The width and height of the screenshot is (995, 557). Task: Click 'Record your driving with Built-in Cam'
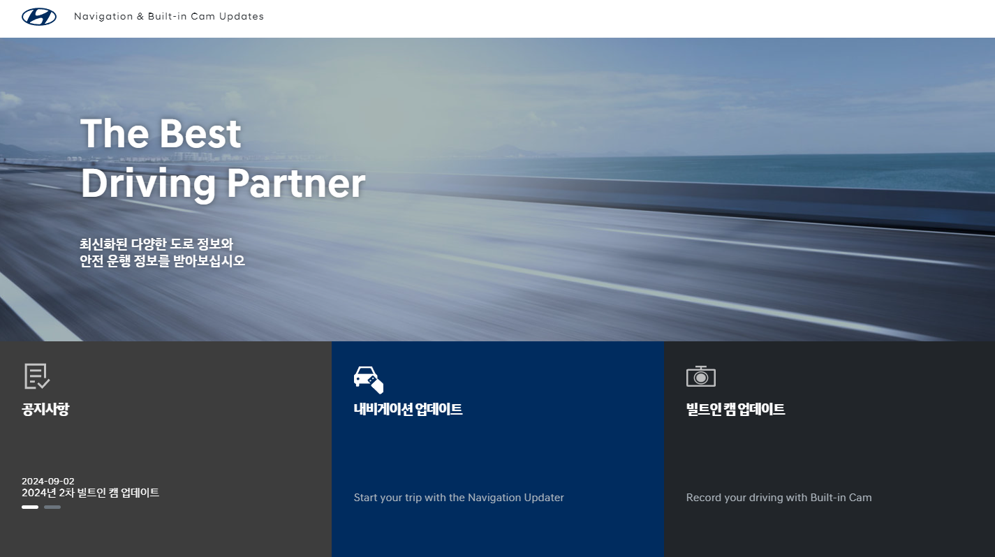pos(779,498)
